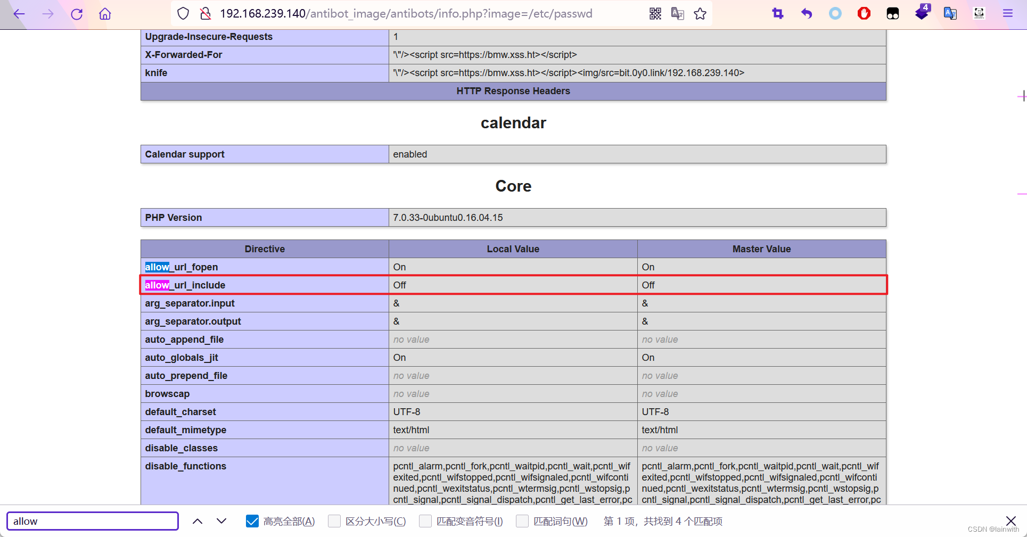Image resolution: width=1027 pixels, height=537 pixels.
Task: Click the Local Value column header
Action: point(513,249)
